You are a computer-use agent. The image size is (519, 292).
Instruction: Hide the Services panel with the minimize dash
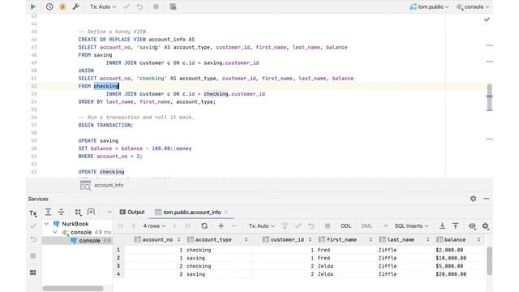coord(487,199)
